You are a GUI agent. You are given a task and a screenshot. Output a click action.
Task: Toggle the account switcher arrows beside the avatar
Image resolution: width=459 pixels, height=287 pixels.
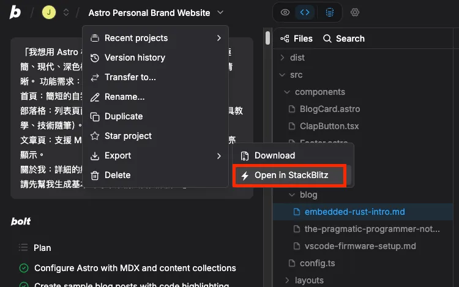(66, 12)
